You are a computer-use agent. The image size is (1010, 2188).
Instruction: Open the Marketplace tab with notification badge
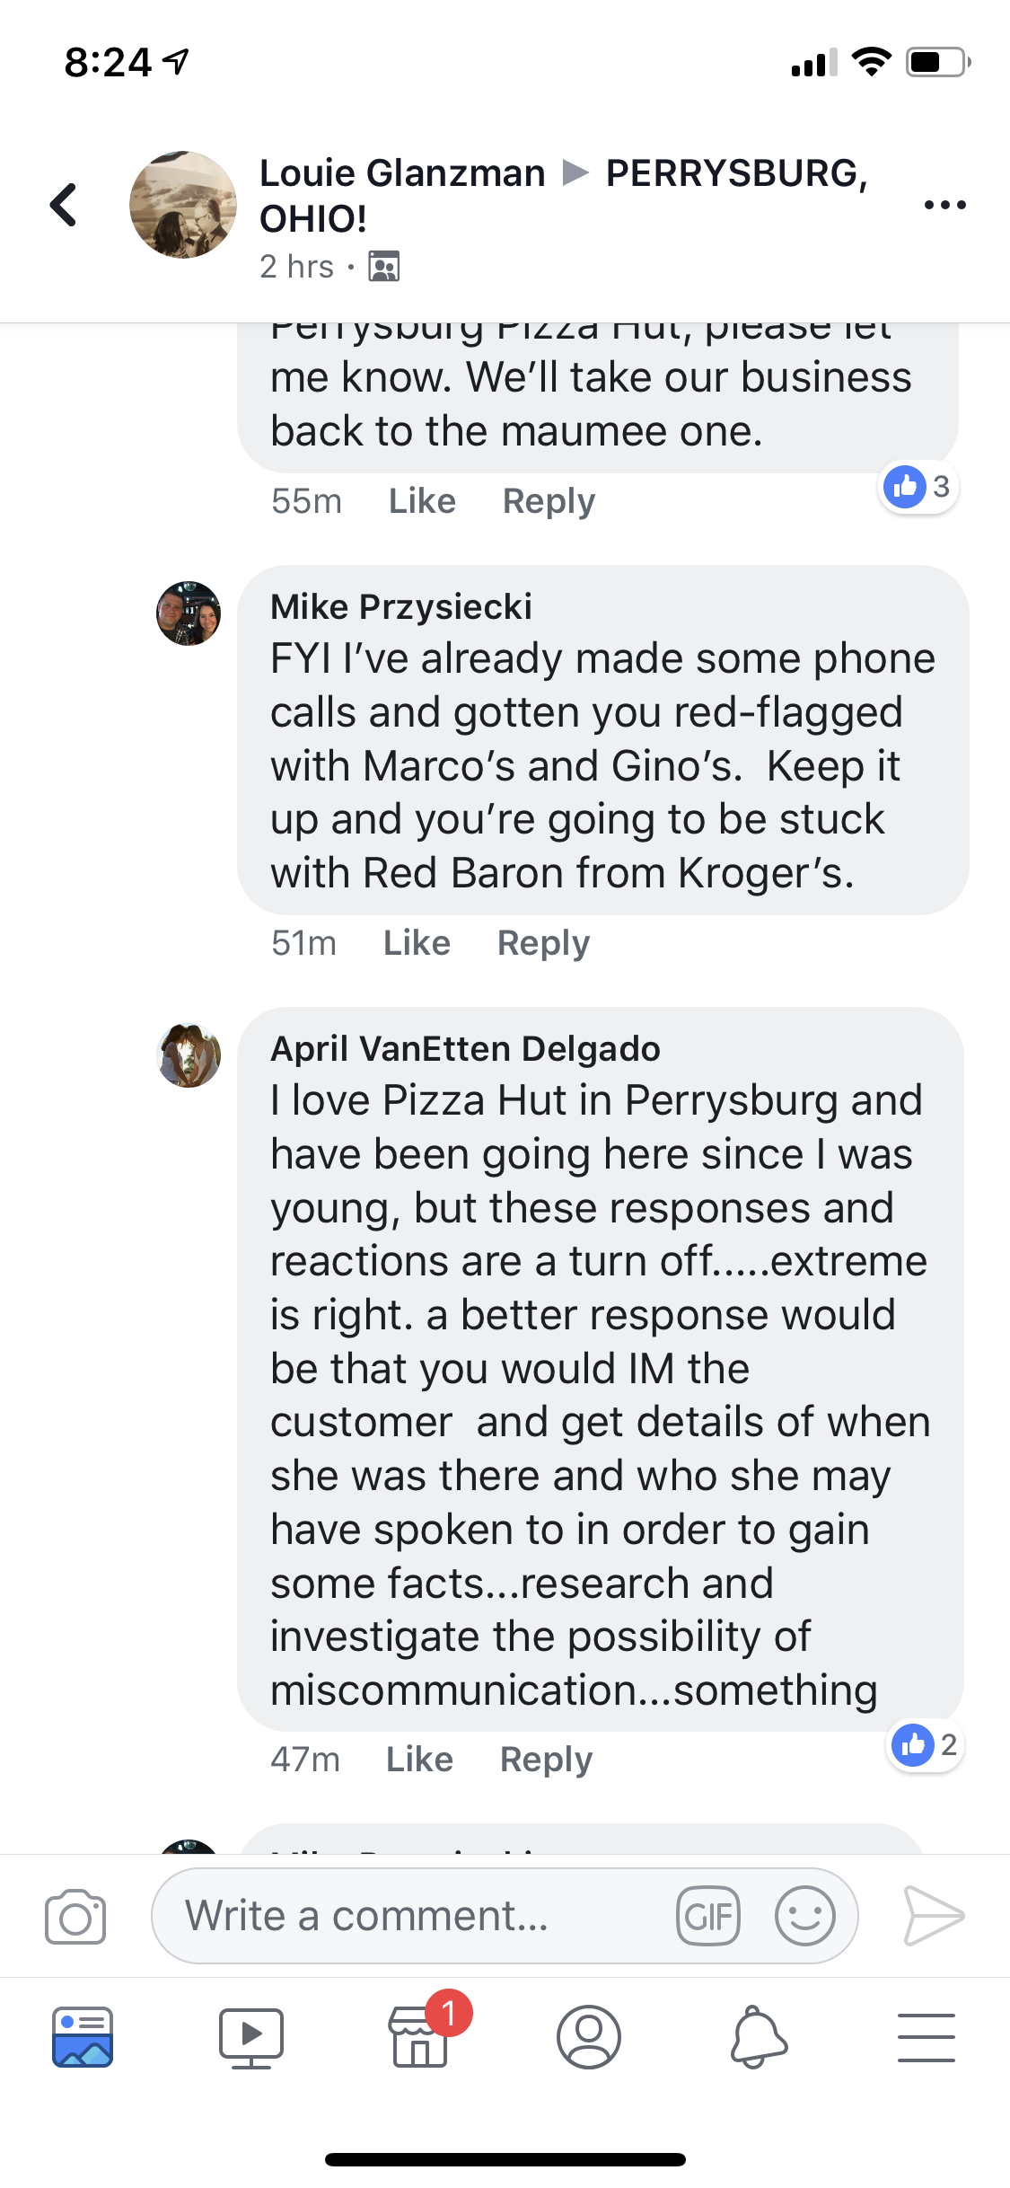point(420,2037)
